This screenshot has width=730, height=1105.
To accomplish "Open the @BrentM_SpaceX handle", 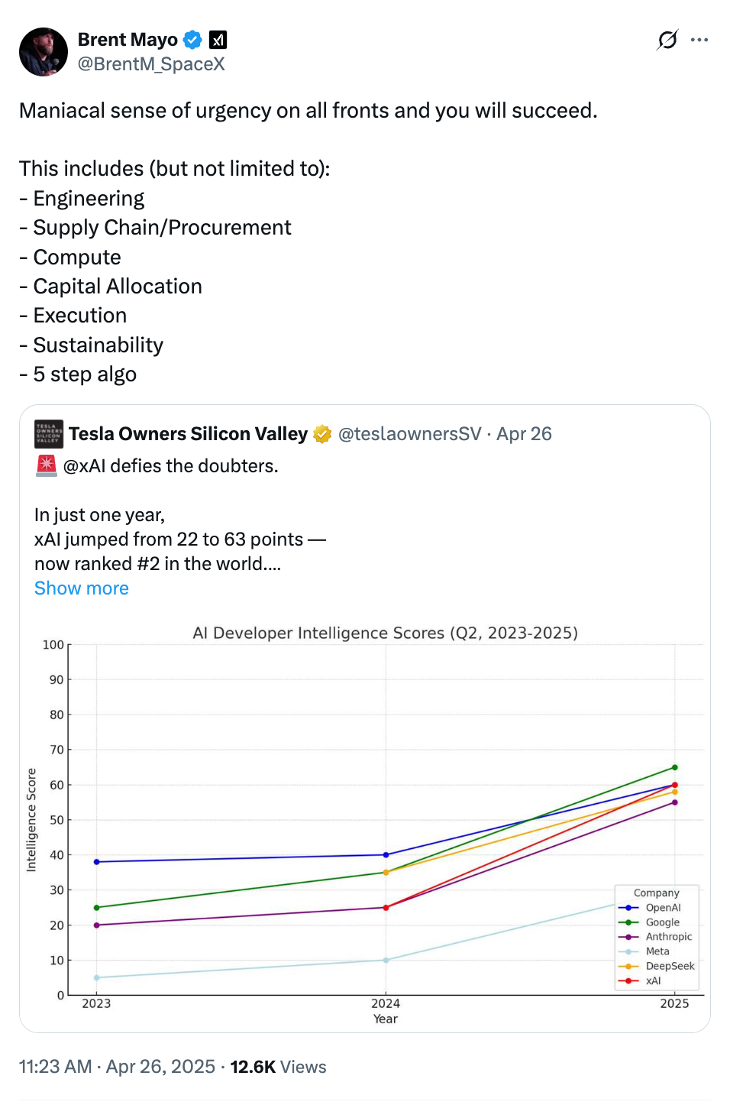I will (151, 64).
